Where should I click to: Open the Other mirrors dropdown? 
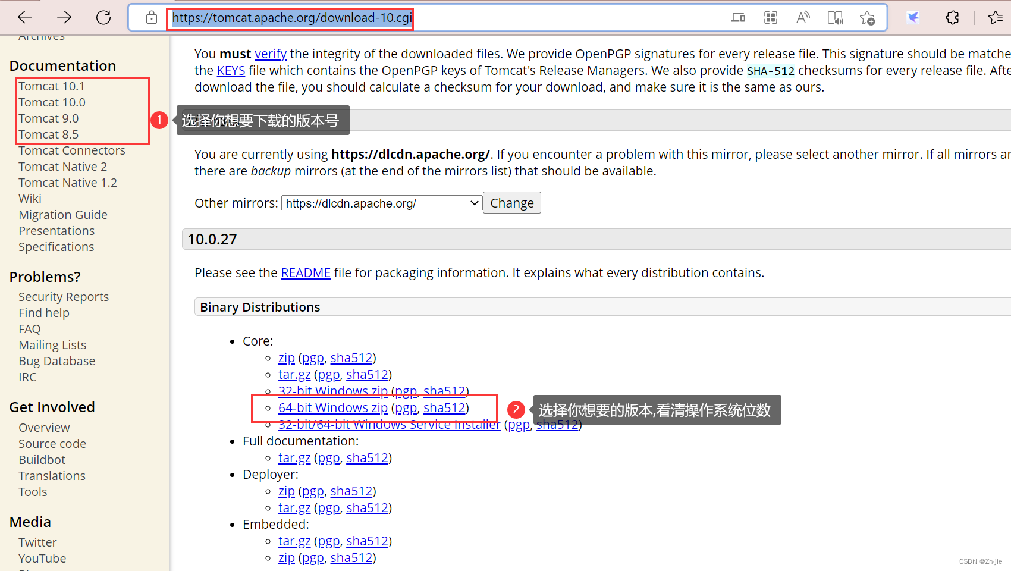click(x=381, y=203)
